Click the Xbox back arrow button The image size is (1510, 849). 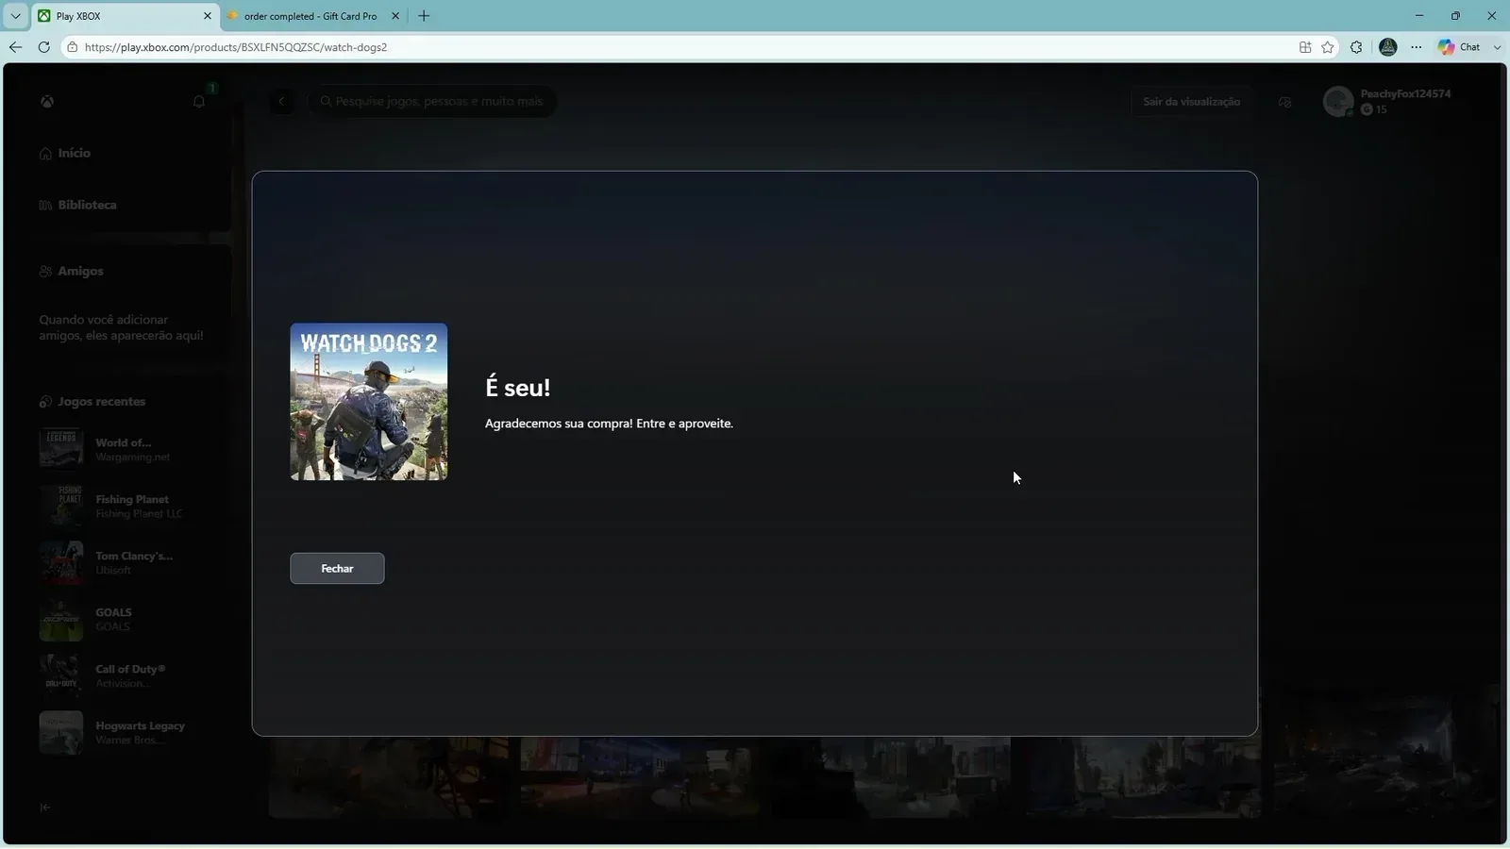coord(281,101)
